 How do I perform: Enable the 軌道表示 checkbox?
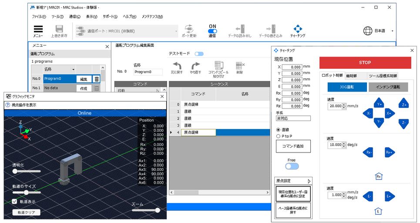coord(15,202)
